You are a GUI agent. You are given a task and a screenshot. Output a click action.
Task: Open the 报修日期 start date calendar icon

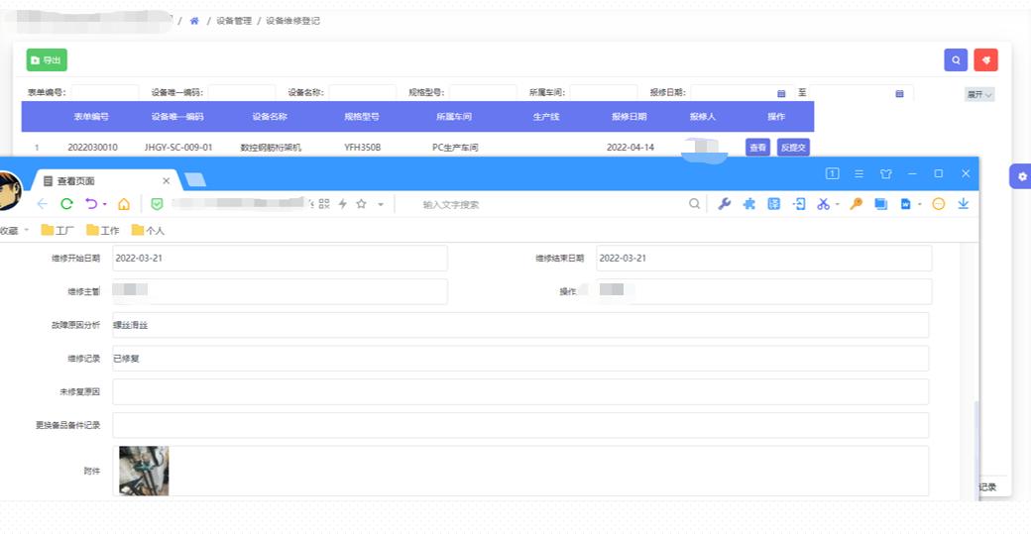coord(781,93)
